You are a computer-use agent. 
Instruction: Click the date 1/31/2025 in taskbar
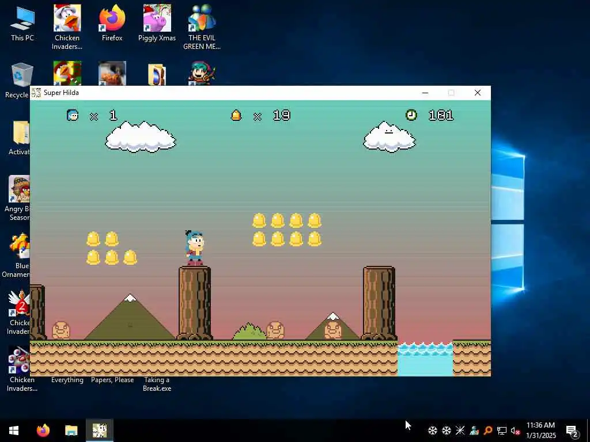pyautogui.click(x=540, y=436)
